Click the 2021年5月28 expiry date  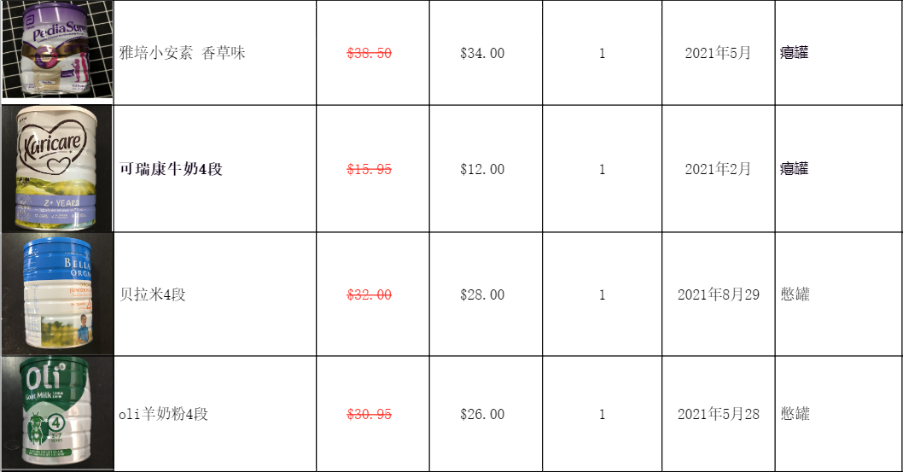pyautogui.click(x=718, y=415)
